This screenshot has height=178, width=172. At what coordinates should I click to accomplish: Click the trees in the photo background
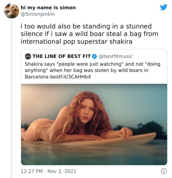point(149,126)
